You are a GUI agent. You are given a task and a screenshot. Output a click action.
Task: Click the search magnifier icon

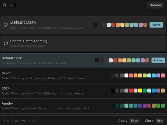pos(5,5)
